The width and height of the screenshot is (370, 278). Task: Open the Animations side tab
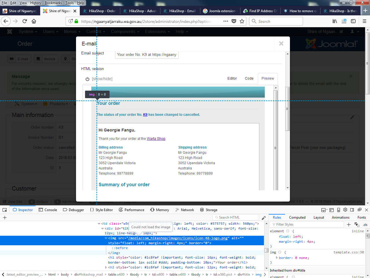(x=341, y=217)
